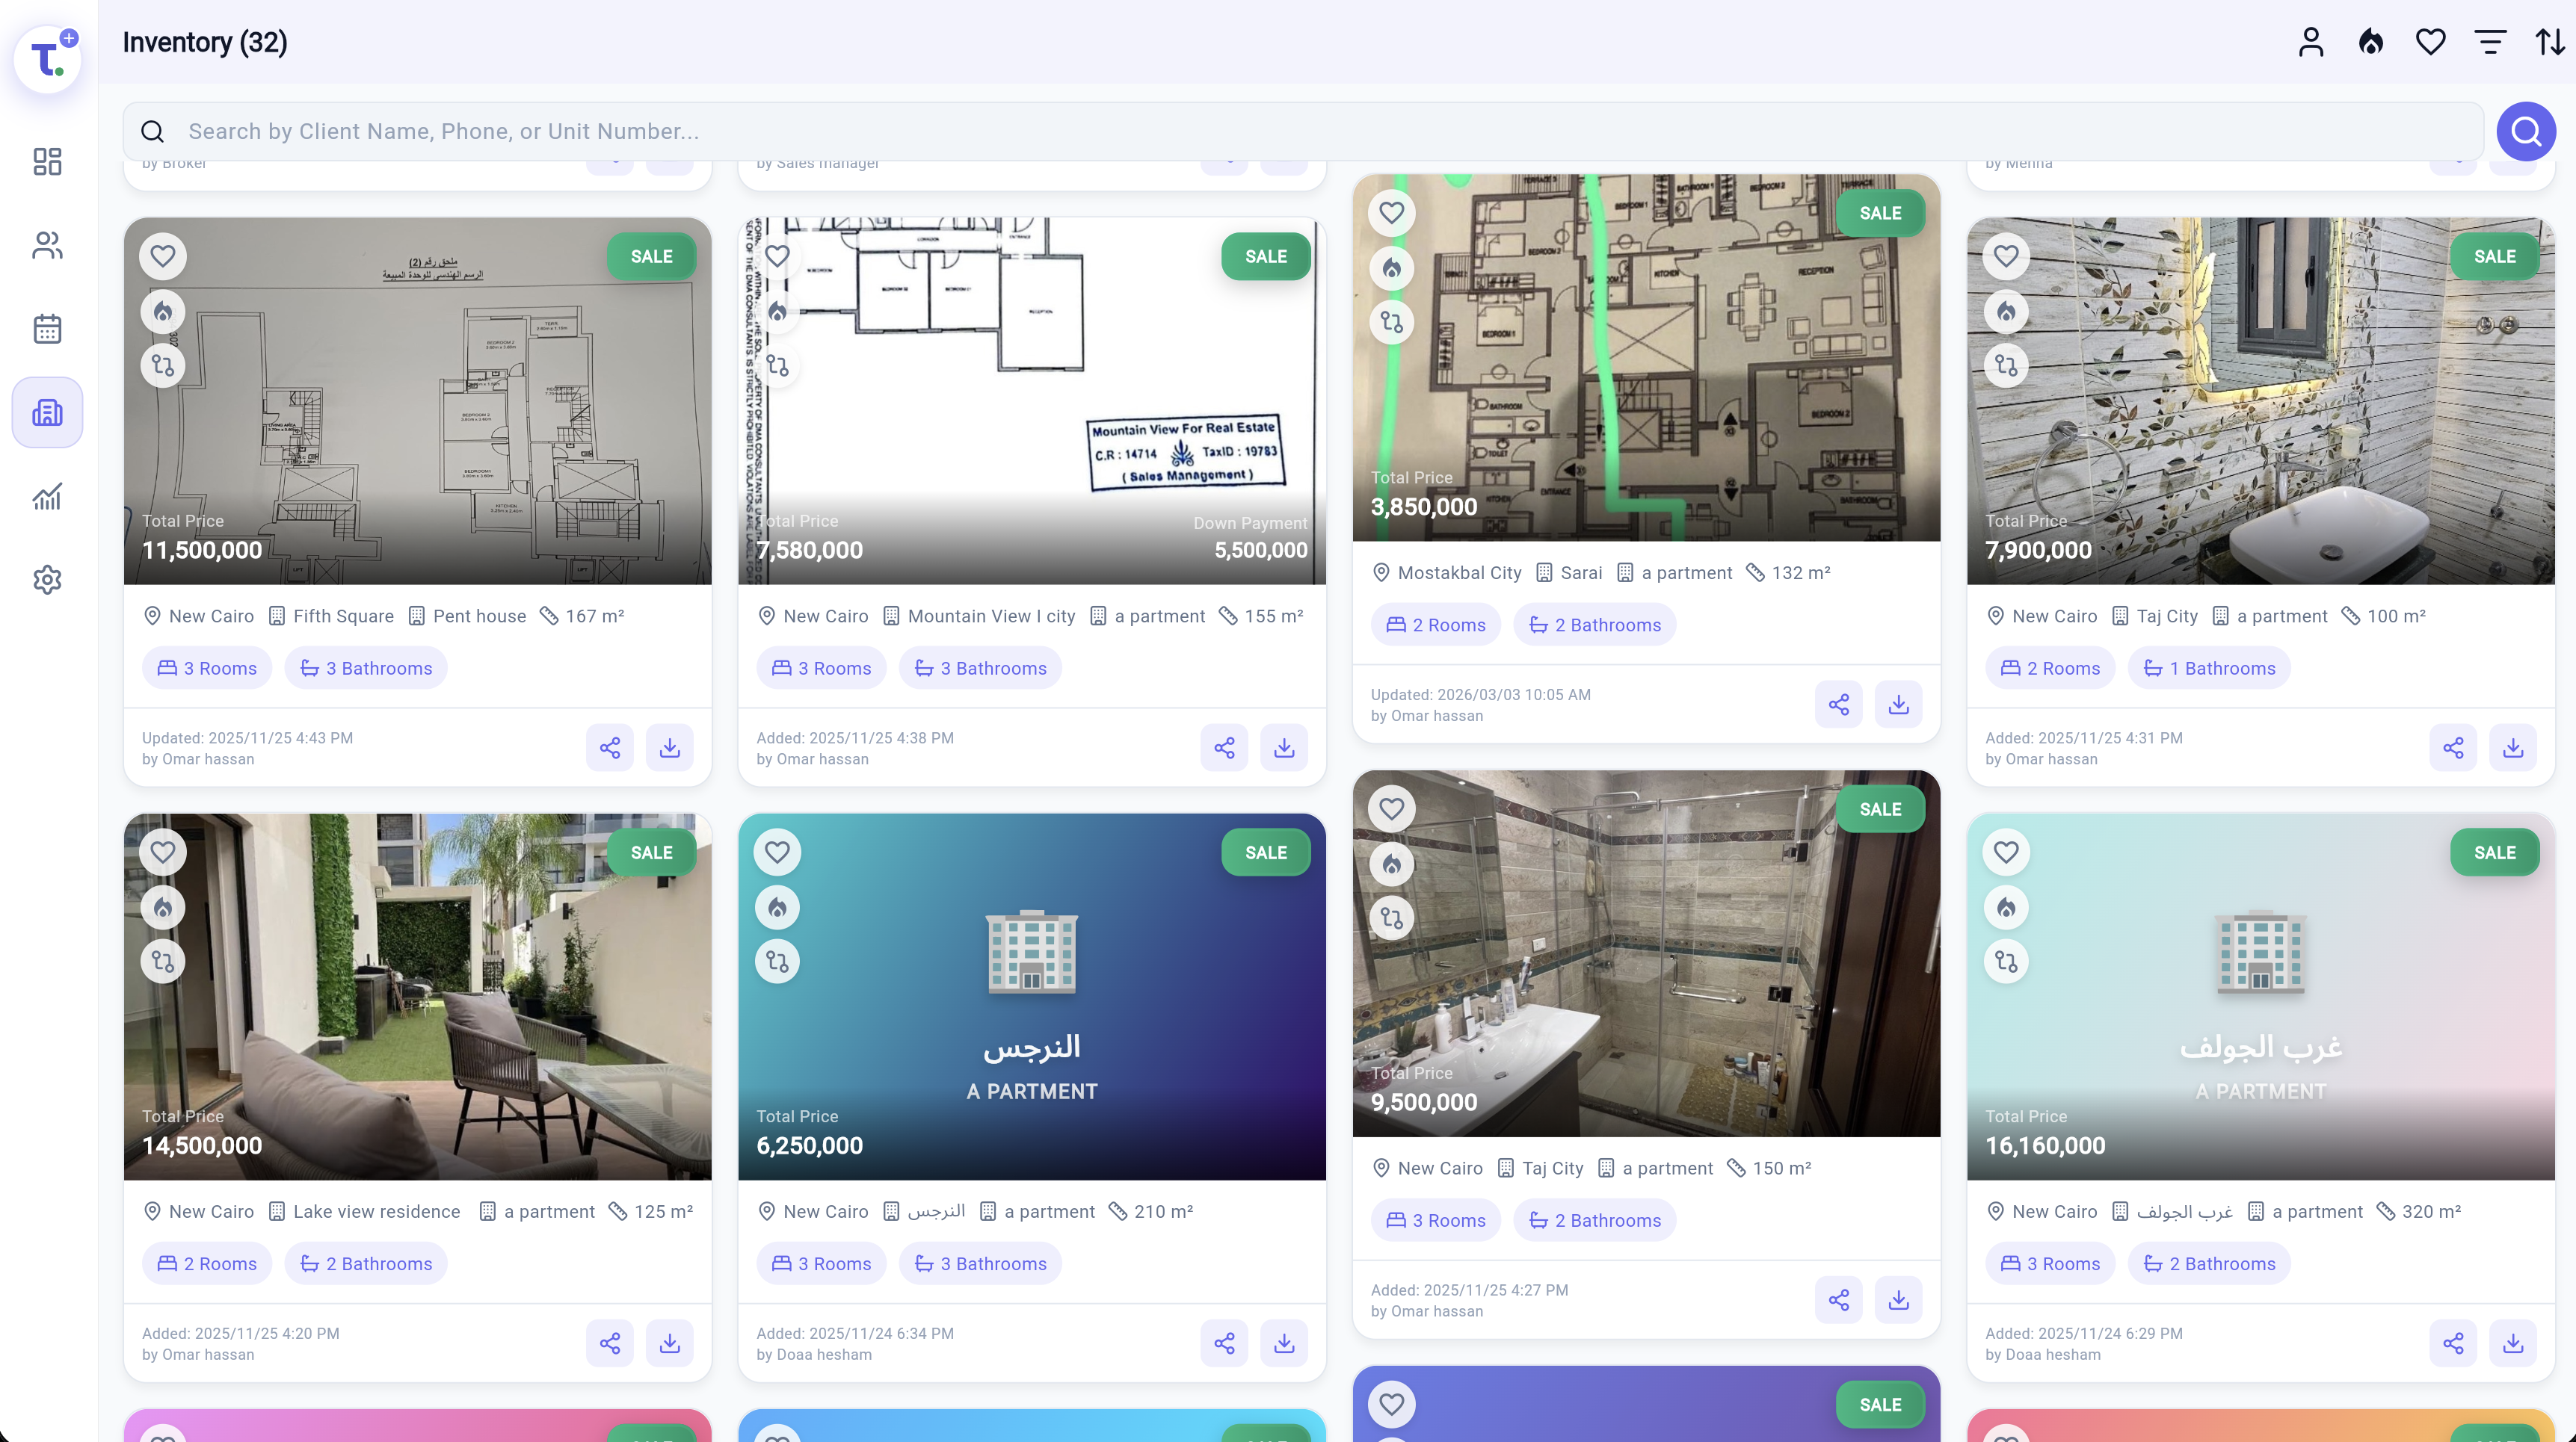Share the Mountain View I city listing
This screenshot has width=2576, height=1442.
point(1224,747)
